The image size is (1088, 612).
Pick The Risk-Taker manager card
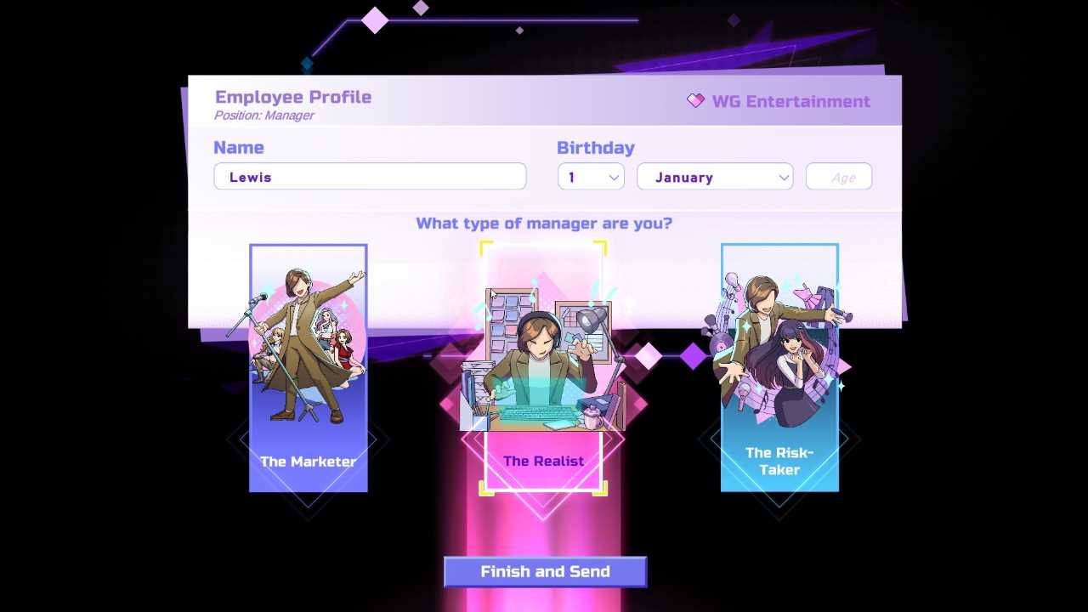click(779, 368)
